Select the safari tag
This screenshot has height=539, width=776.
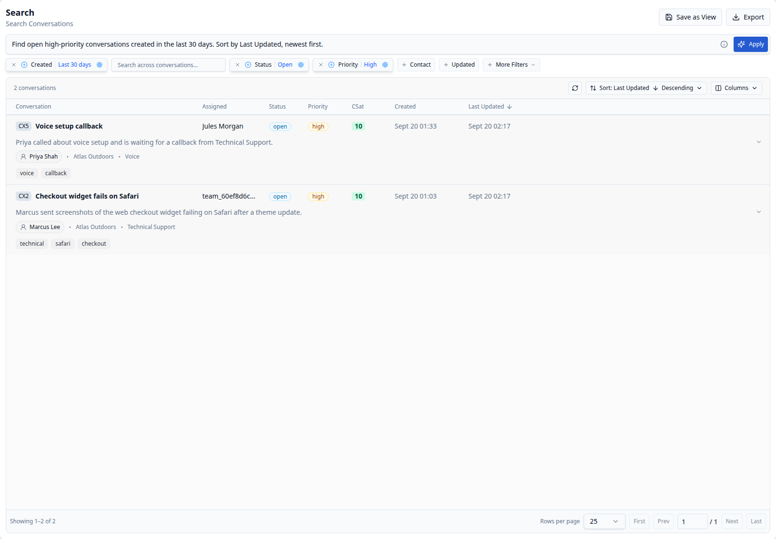click(63, 244)
